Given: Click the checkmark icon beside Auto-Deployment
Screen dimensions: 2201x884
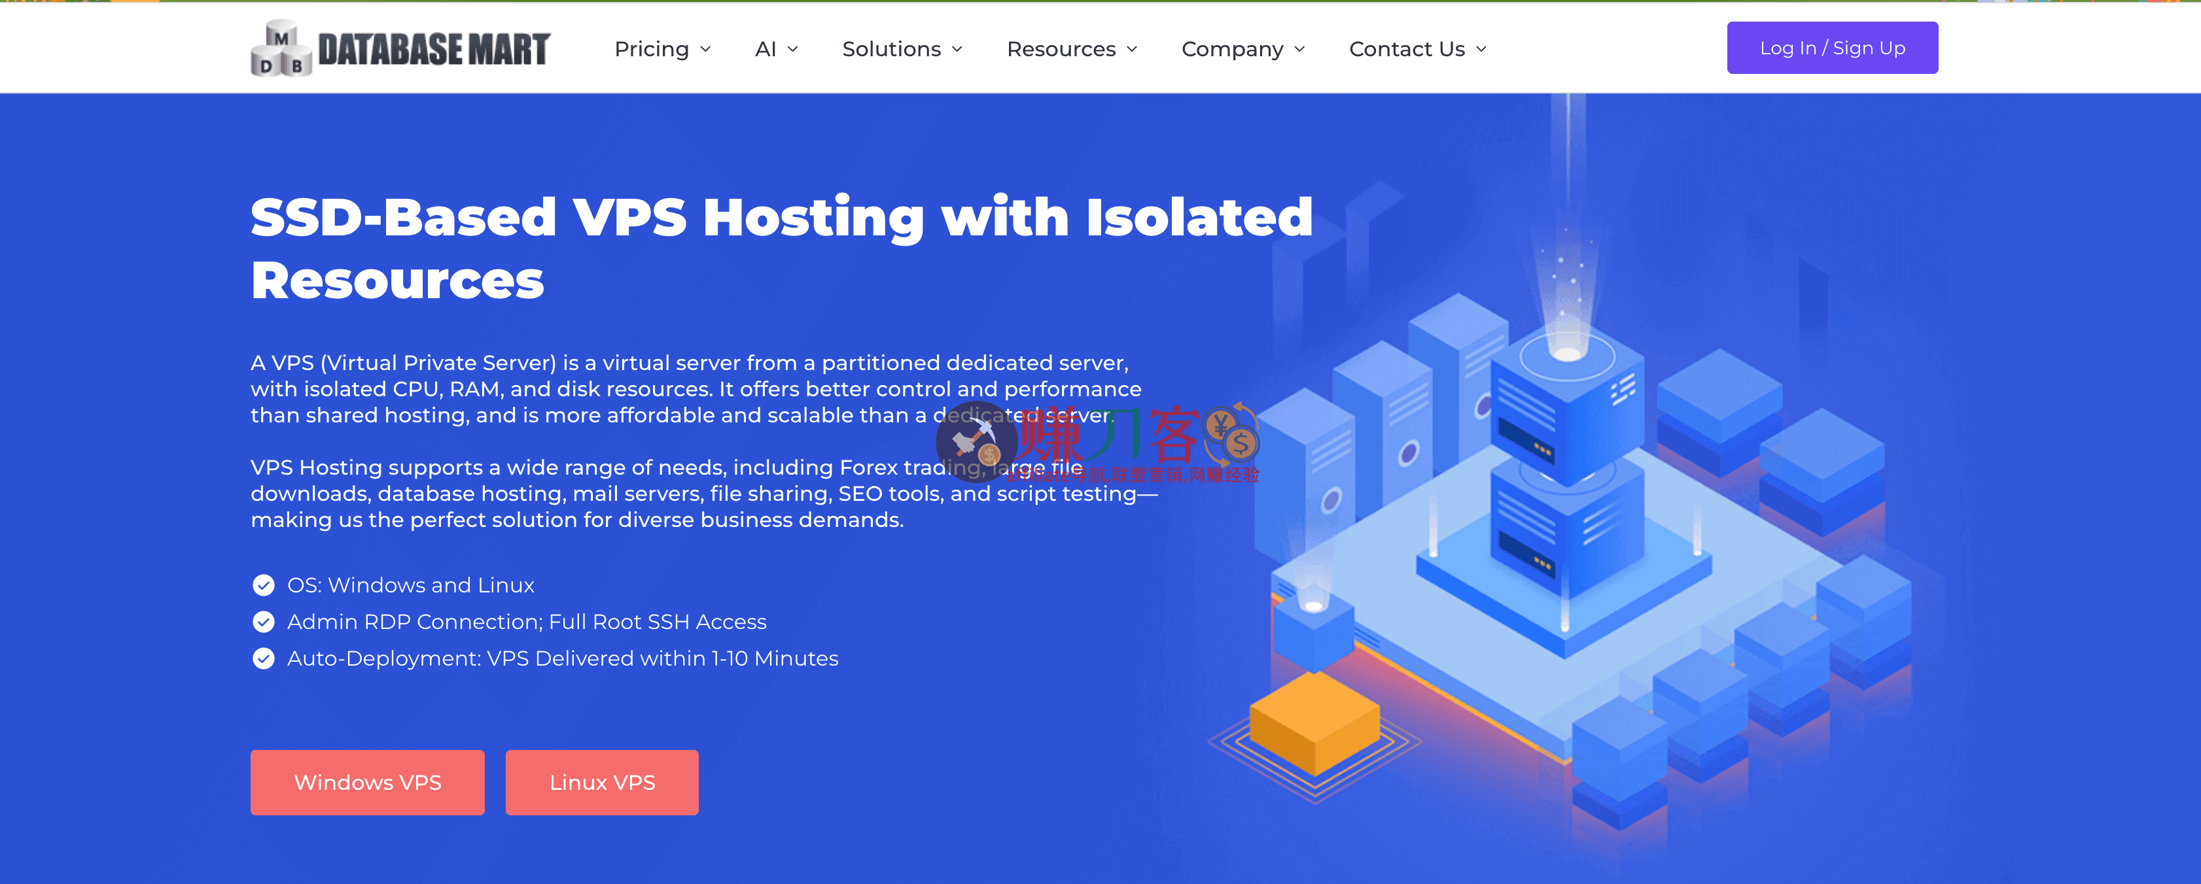Looking at the screenshot, I should coord(263,658).
